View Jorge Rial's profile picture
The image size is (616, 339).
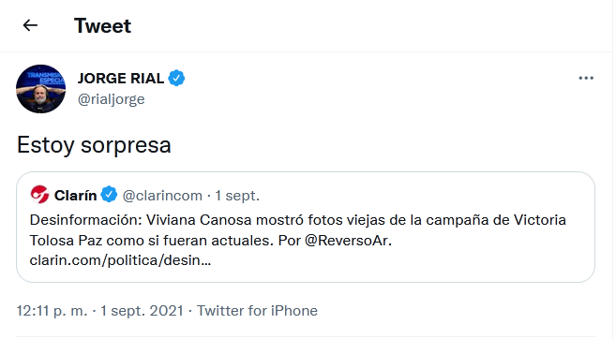coord(41,89)
